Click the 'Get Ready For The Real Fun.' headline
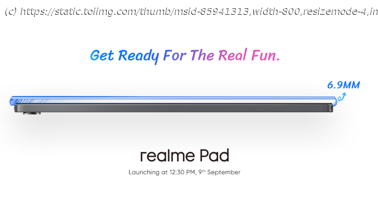378x213 pixels. [185, 56]
